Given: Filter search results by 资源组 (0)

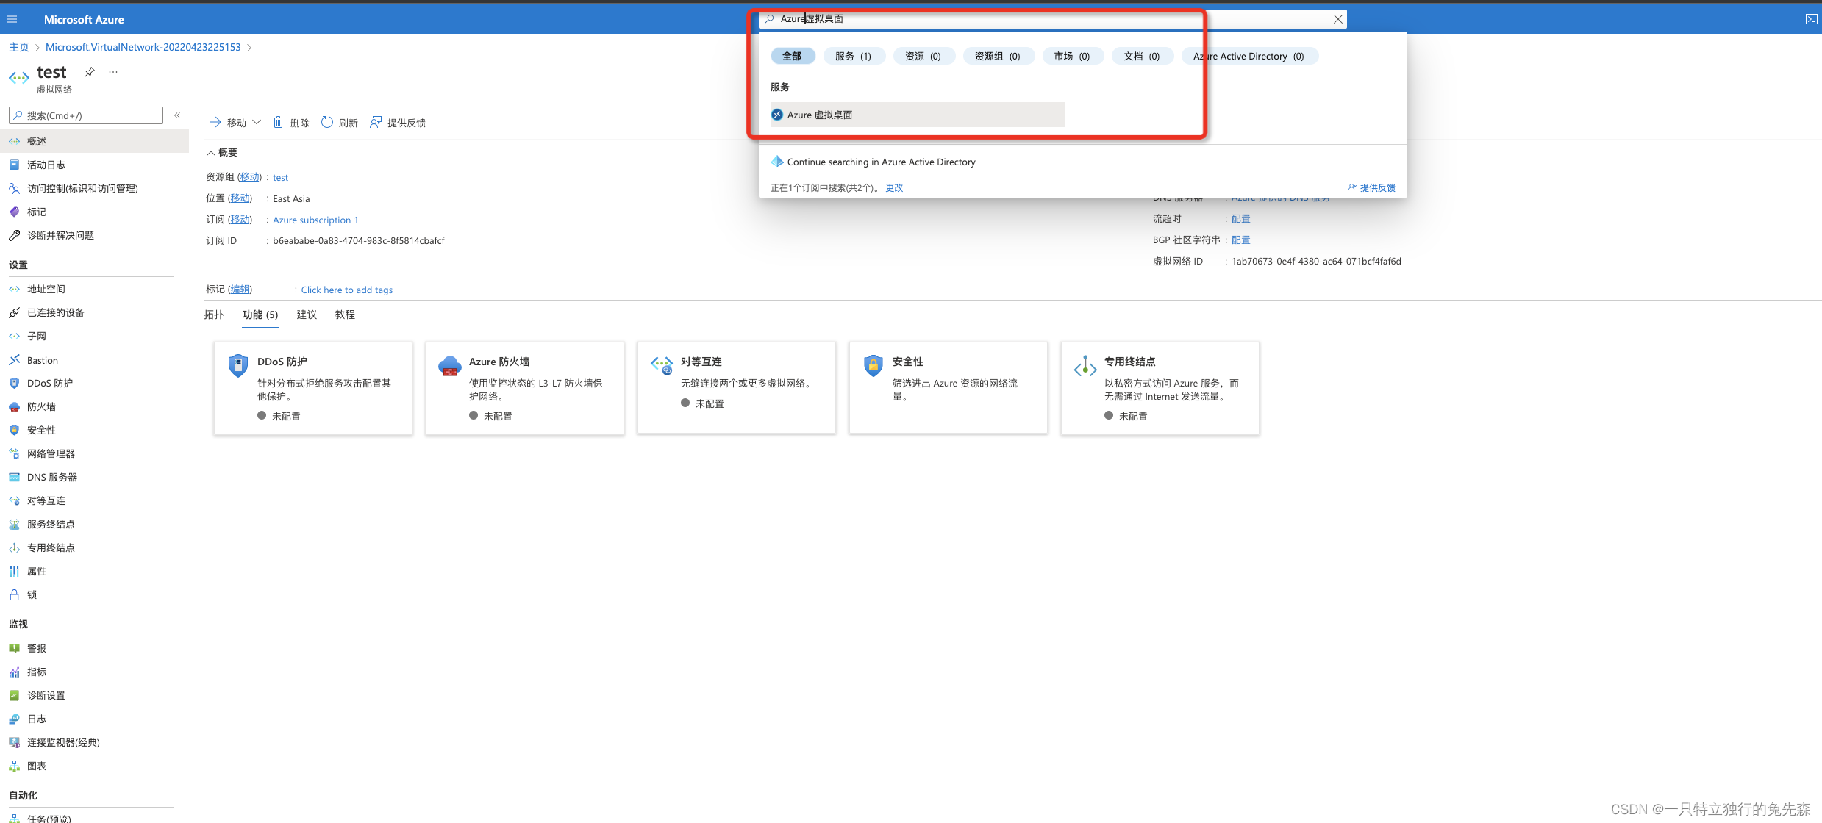Looking at the screenshot, I should 997,56.
